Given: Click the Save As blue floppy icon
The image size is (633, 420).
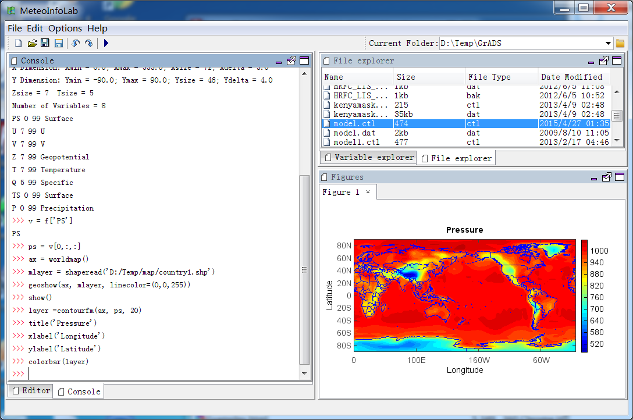Looking at the screenshot, I should tap(59, 43).
